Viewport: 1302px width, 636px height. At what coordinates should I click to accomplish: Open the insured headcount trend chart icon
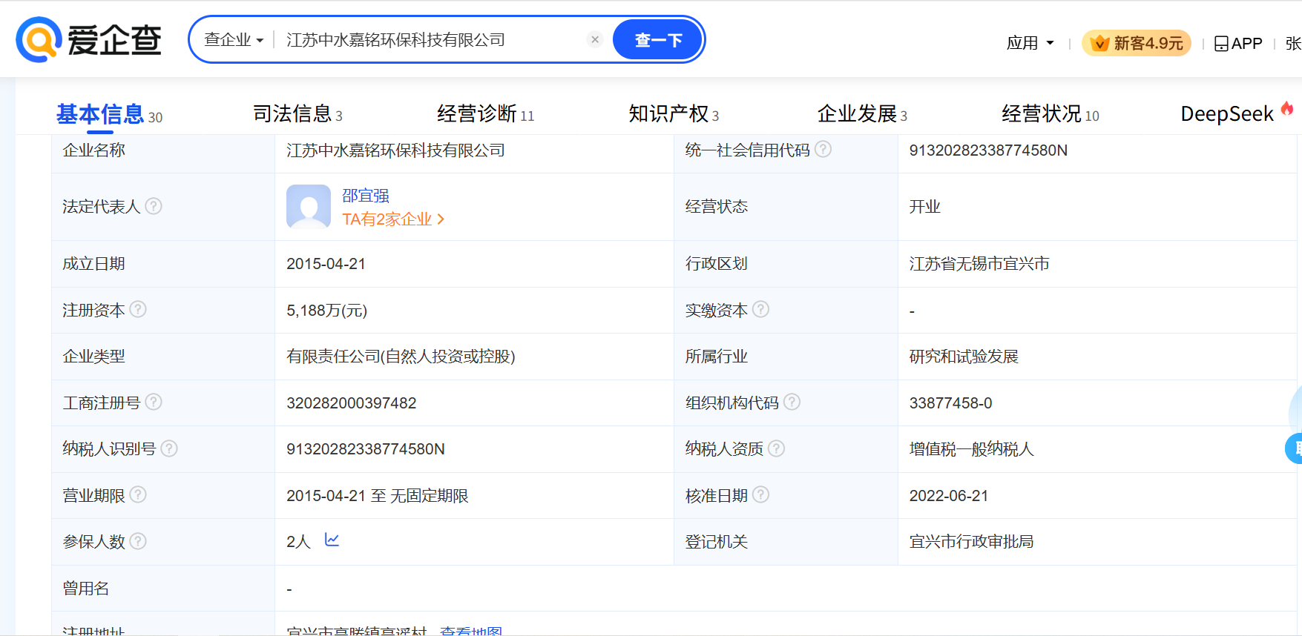click(332, 540)
